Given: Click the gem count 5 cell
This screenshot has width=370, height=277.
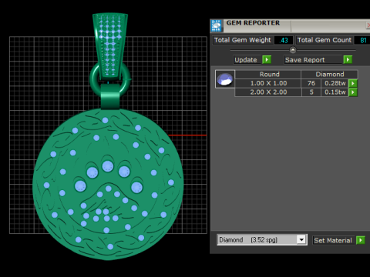Looking at the screenshot, I should [311, 92].
